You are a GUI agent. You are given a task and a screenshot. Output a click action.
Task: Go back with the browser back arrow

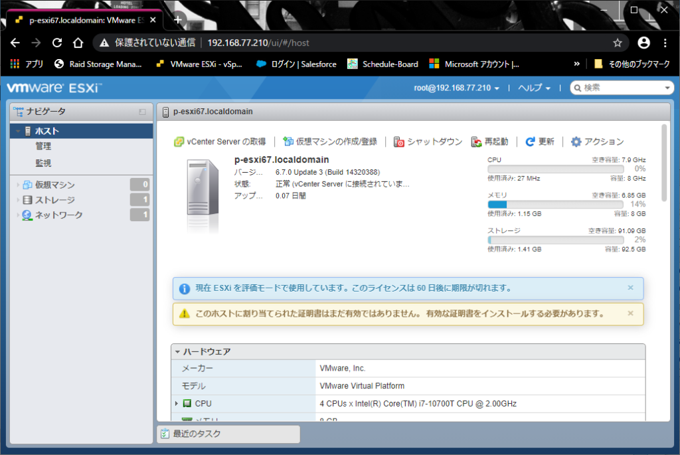[x=15, y=43]
